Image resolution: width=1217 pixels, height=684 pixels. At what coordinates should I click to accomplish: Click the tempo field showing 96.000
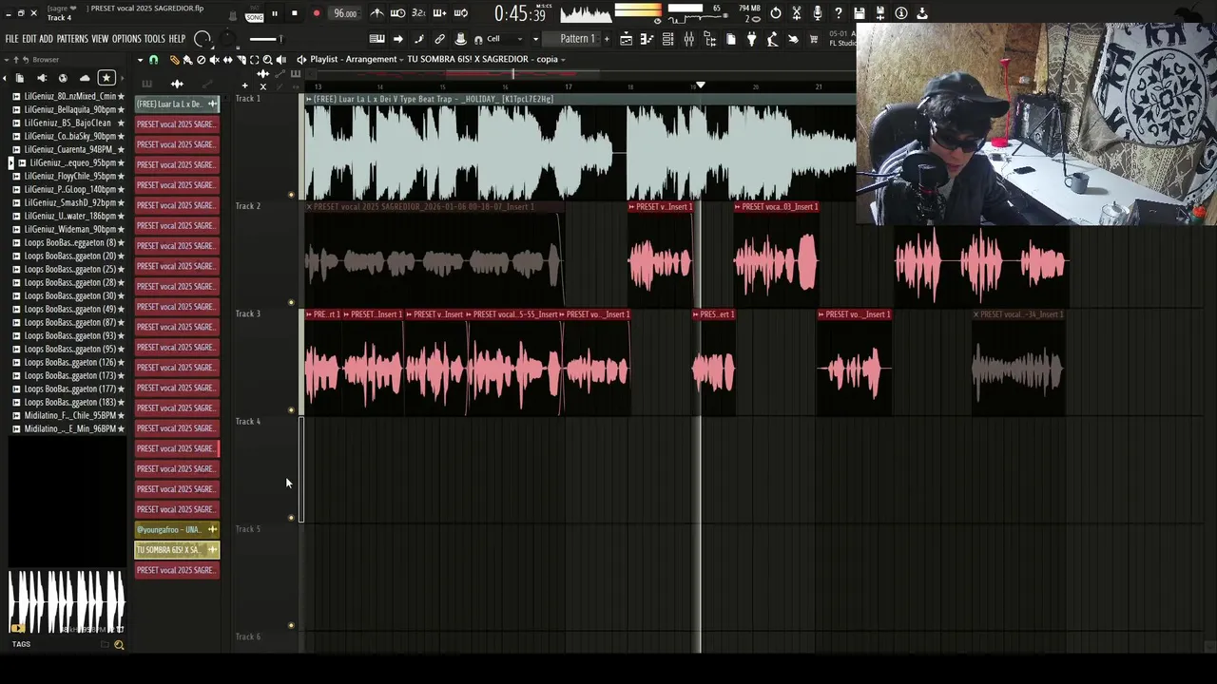point(345,13)
